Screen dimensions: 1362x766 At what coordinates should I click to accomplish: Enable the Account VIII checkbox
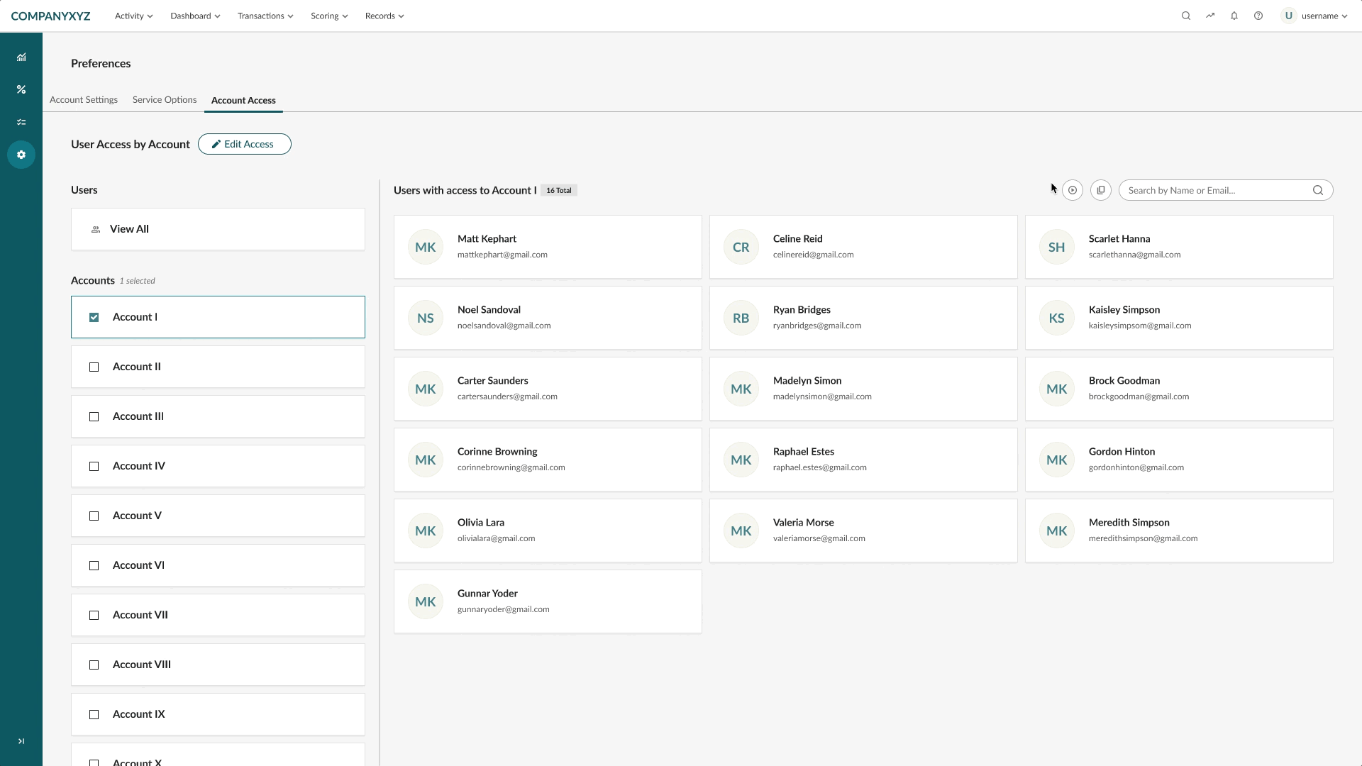pyautogui.click(x=94, y=665)
